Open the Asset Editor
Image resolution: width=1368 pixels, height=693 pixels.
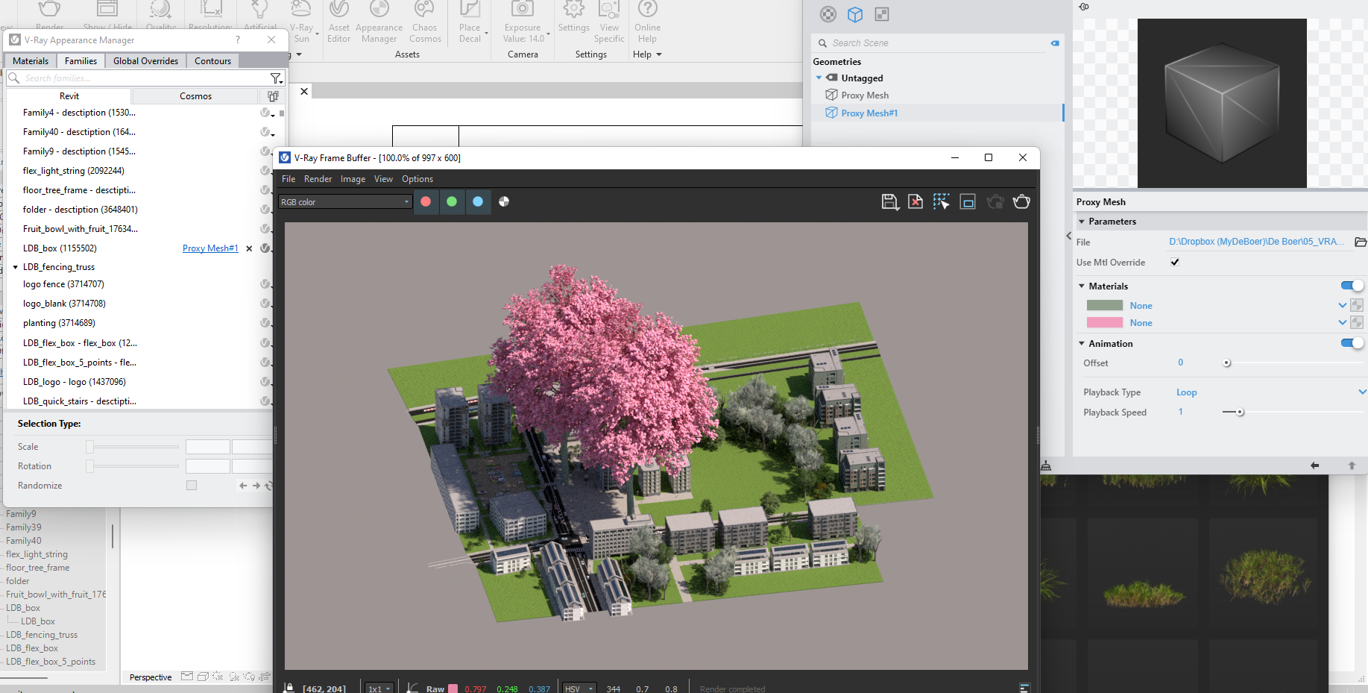(x=338, y=22)
